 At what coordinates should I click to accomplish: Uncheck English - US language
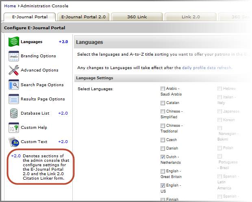(163, 185)
